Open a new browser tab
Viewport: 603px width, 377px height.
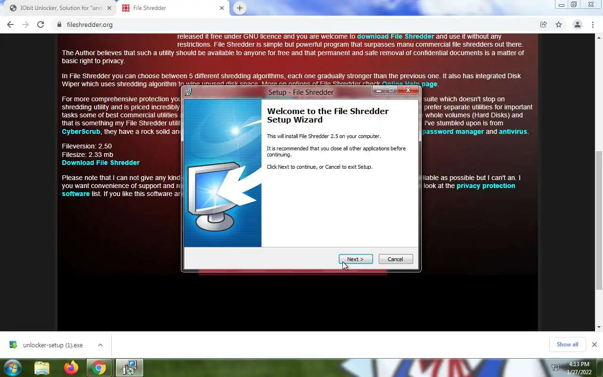tap(240, 8)
